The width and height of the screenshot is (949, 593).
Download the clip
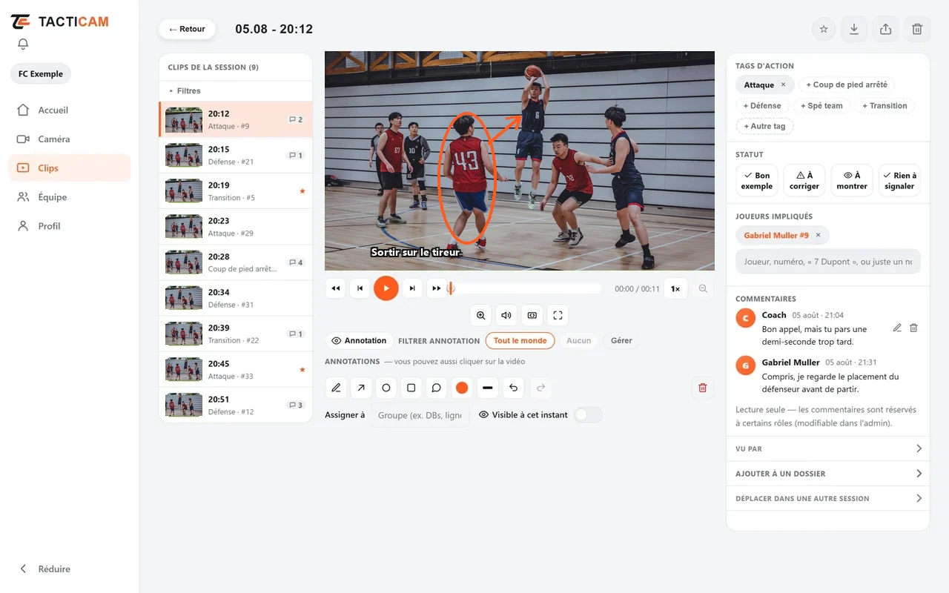click(x=854, y=29)
